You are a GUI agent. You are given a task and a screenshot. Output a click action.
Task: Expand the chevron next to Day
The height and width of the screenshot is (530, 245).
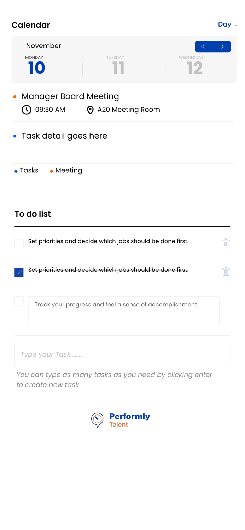click(x=236, y=25)
